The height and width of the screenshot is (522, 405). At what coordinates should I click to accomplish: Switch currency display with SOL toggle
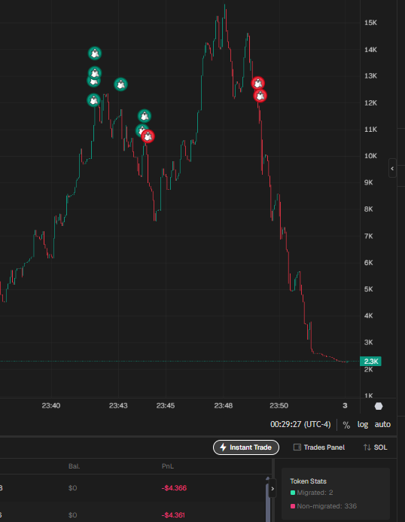[376, 447]
